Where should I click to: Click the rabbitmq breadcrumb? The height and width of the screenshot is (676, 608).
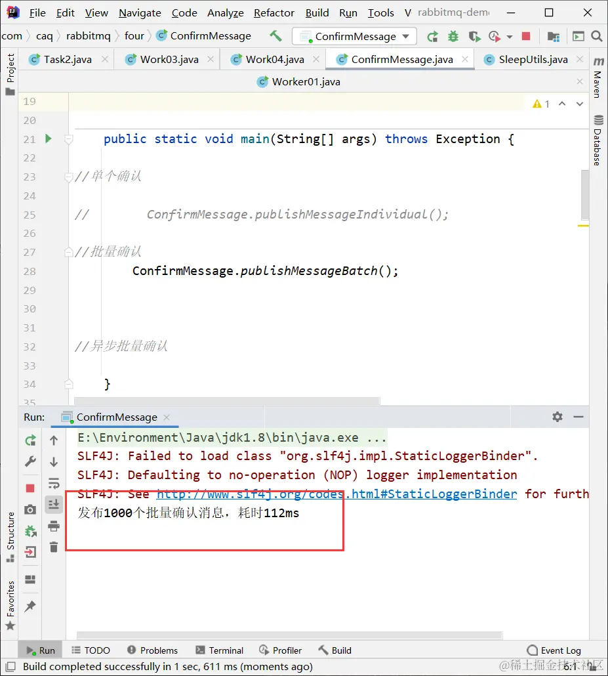[x=89, y=36]
